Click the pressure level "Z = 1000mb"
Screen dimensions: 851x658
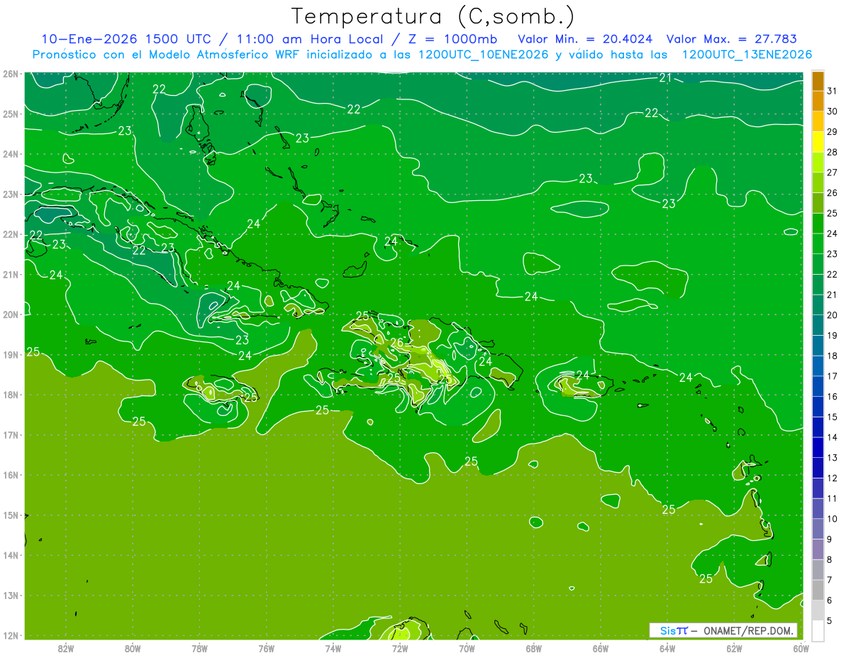pos(455,39)
